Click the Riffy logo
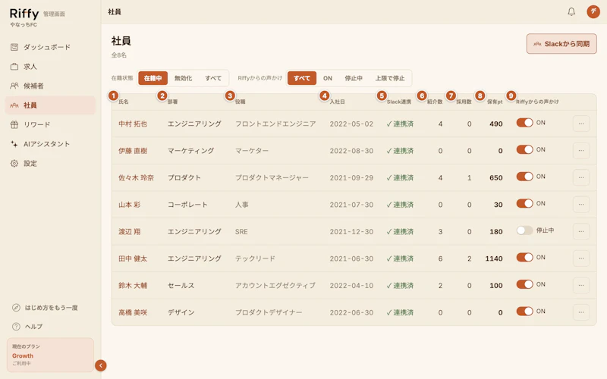 coord(24,14)
